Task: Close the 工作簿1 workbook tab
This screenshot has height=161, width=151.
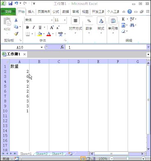Action: pos(25,54)
